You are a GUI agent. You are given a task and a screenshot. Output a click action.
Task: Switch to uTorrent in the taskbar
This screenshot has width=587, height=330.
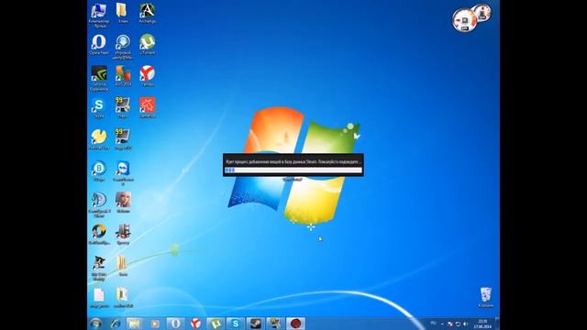[x=216, y=324]
